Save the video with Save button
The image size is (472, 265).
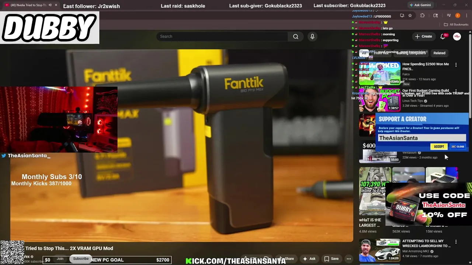pyautogui.click(x=331, y=259)
